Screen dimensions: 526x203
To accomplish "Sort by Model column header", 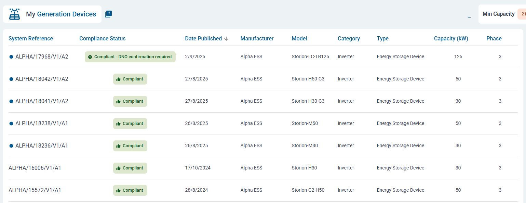I will [299, 38].
